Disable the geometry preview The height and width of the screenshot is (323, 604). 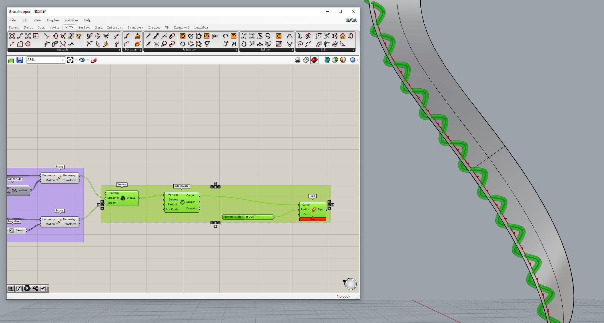pos(298,60)
